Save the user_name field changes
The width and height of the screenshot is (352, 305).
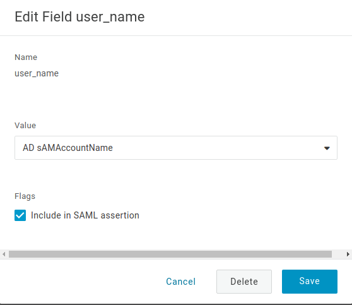point(310,282)
